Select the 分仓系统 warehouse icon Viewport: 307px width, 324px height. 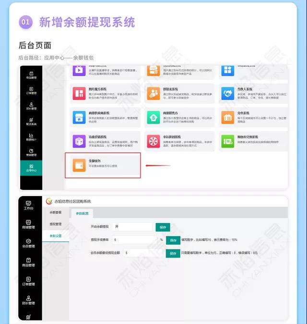pyautogui.click(x=227, y=117)
